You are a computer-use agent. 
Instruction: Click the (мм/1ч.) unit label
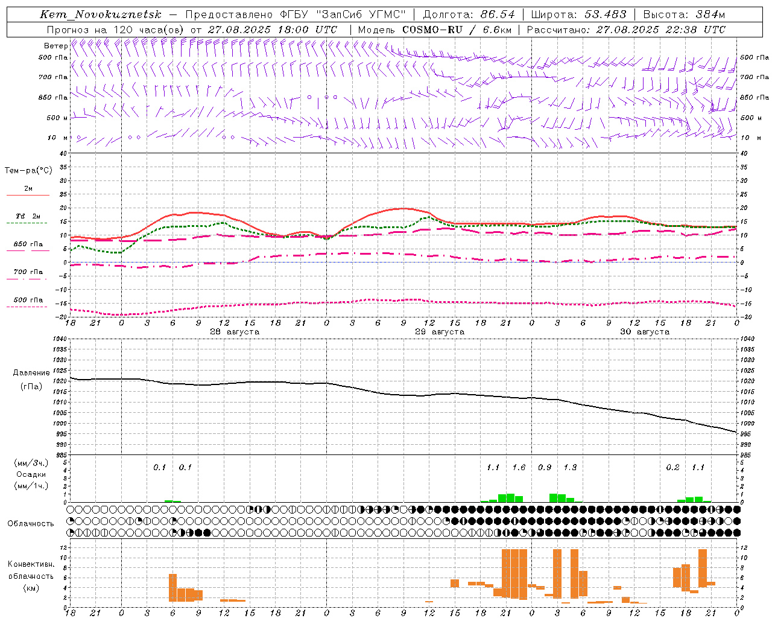tap(31, 486)
